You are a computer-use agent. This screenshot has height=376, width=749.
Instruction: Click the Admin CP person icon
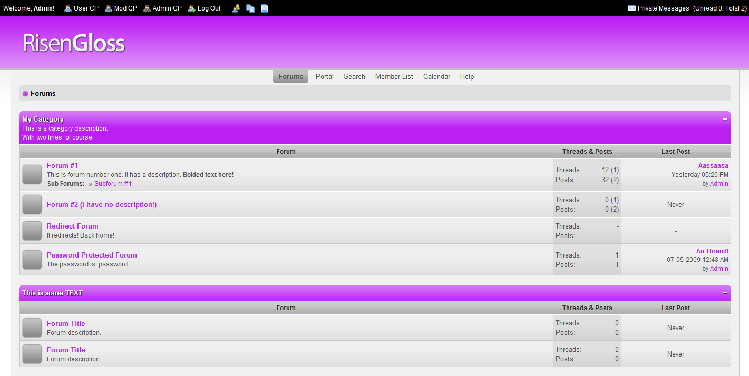pyautogui.click(x=147, y=8)
